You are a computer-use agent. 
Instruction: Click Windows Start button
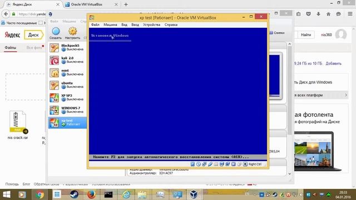(6, 194)
